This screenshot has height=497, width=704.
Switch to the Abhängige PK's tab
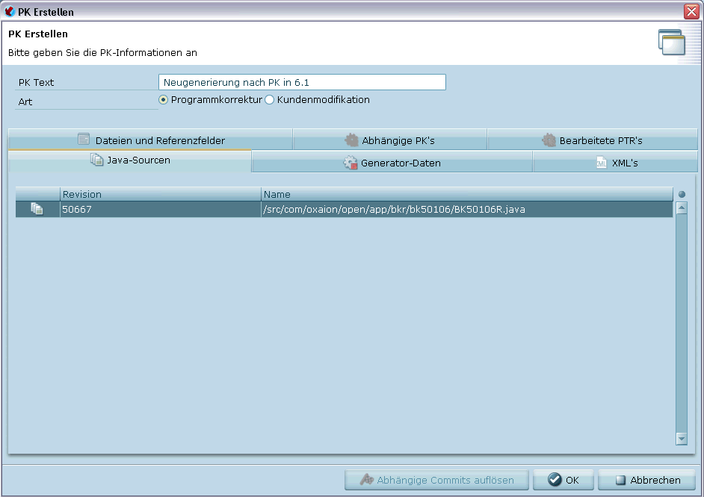389,140
